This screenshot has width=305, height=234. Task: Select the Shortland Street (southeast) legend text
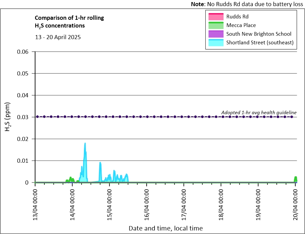pyautogui.click(x=260, y=43)
